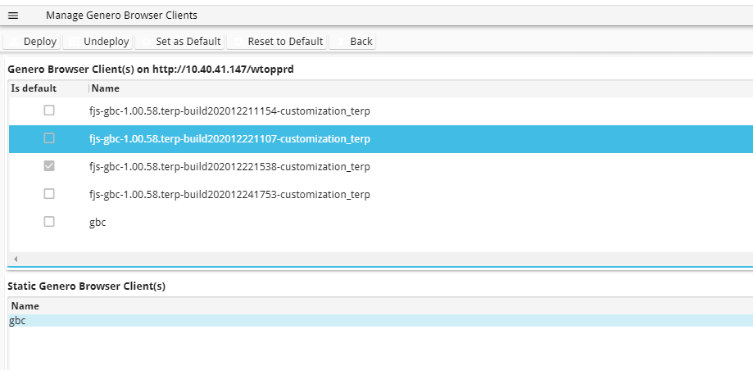Click the Set as Default button

click(179, 41)
